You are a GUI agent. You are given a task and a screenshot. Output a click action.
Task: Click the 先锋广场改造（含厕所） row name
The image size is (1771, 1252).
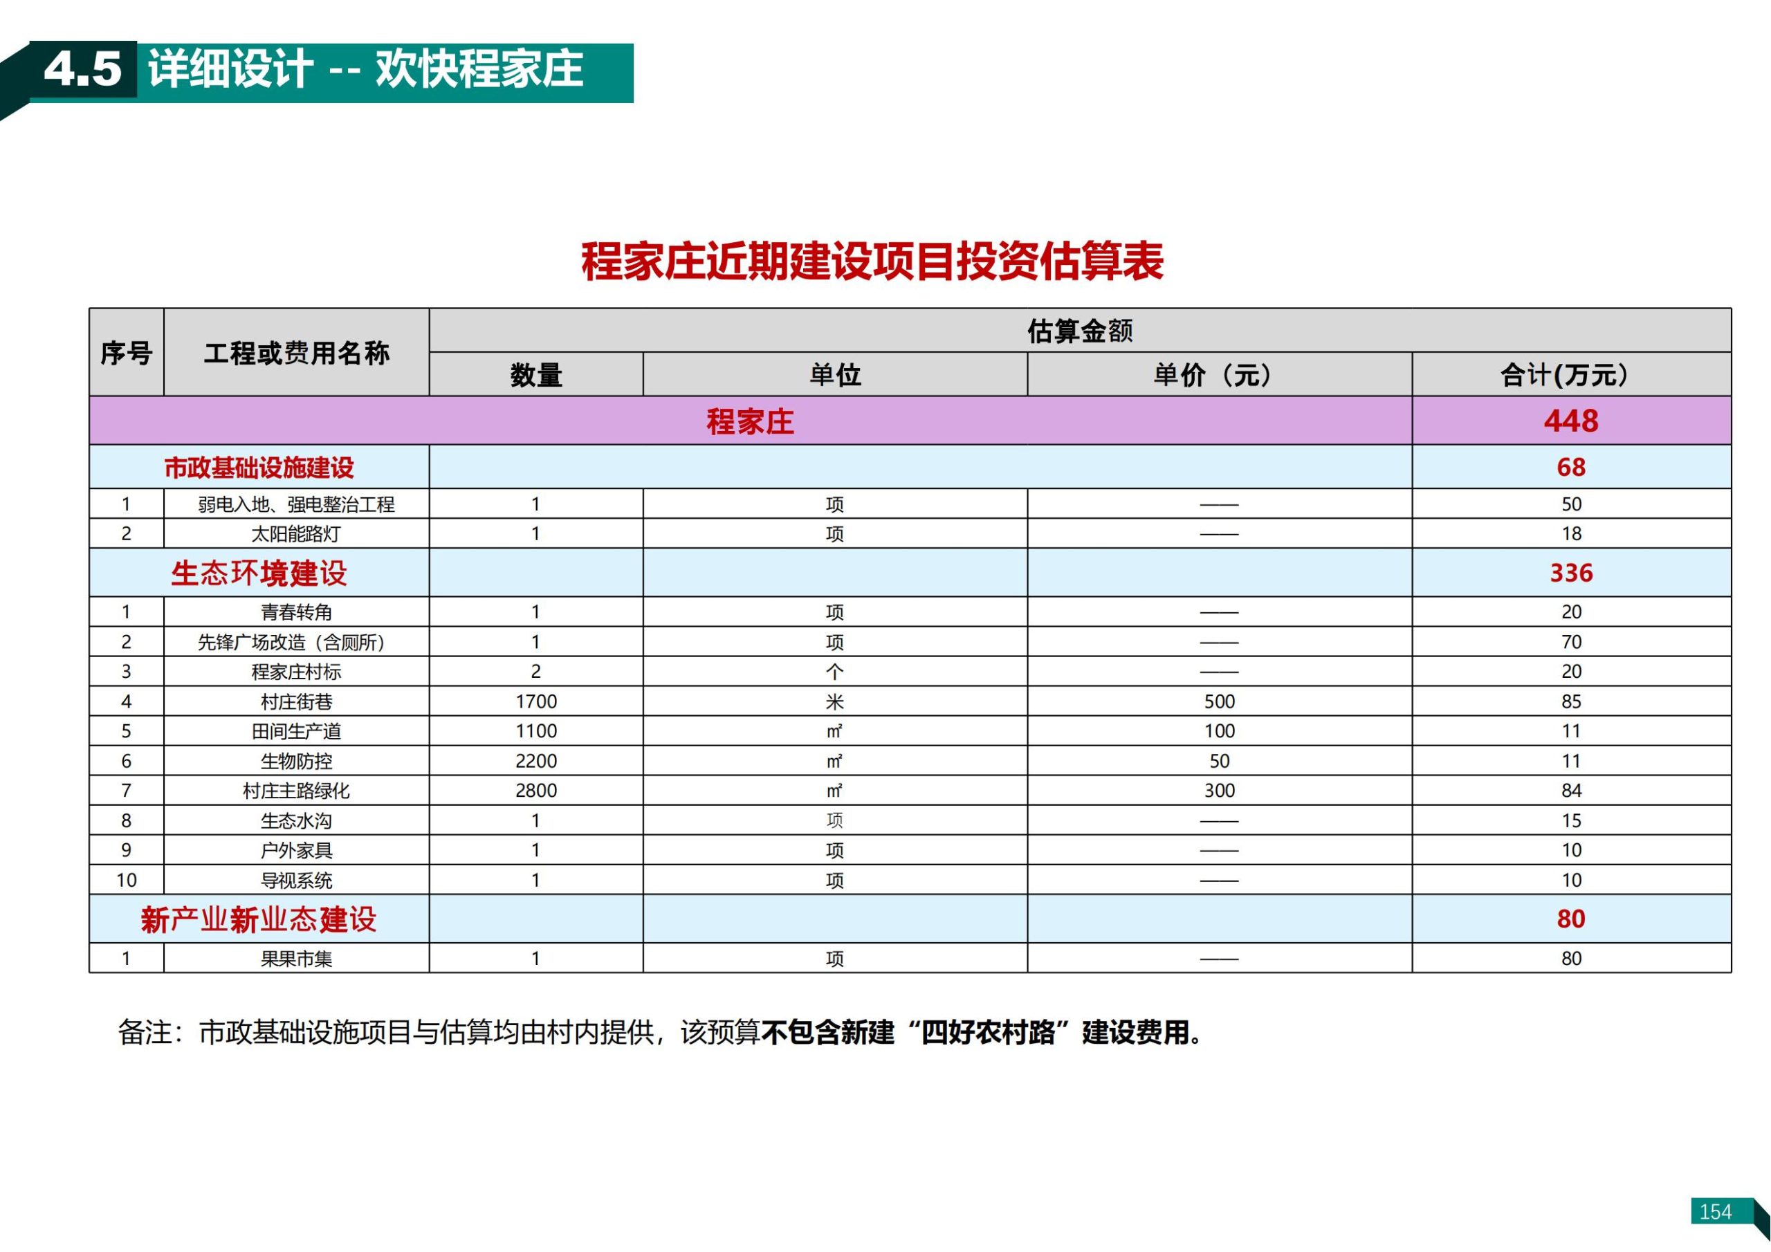coord(296,643)
